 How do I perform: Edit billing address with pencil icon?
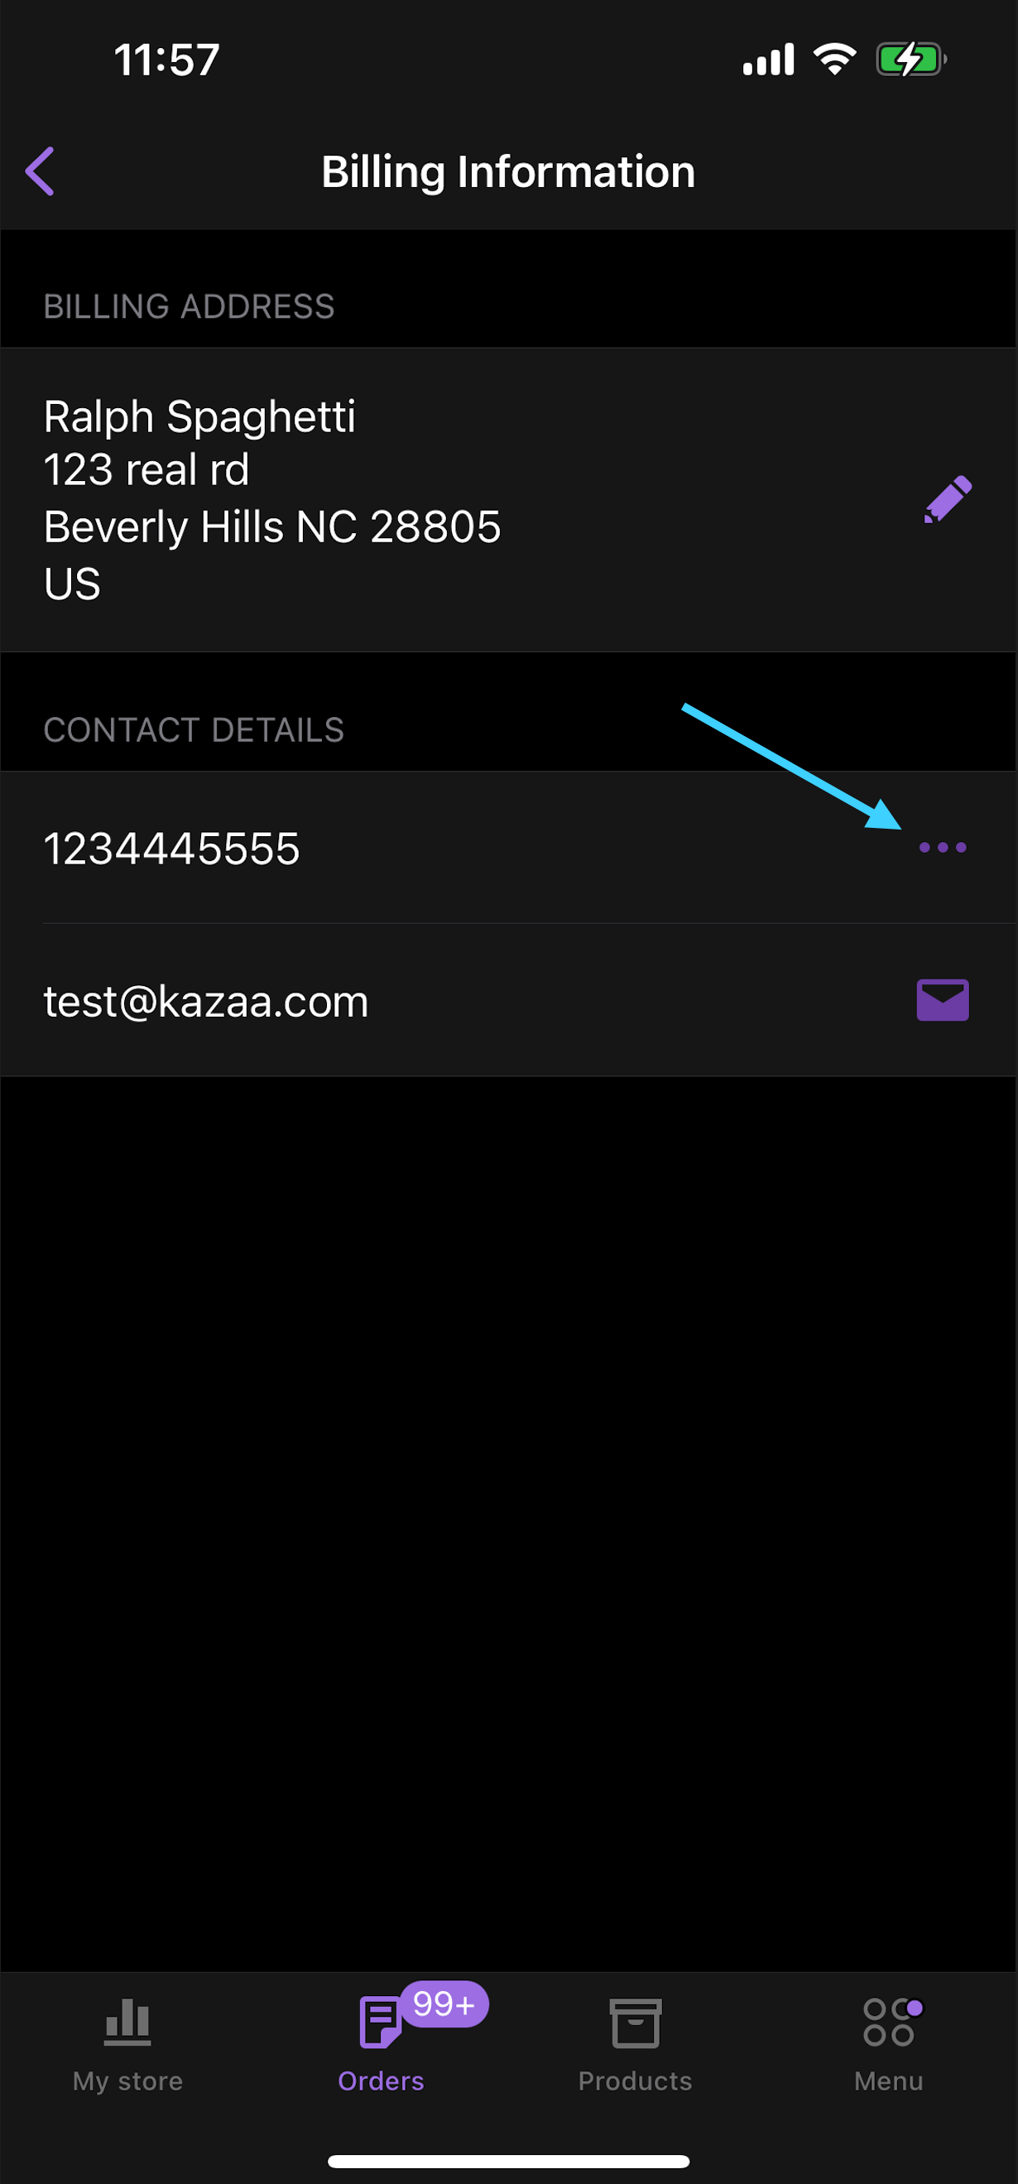tap(948, 499)
